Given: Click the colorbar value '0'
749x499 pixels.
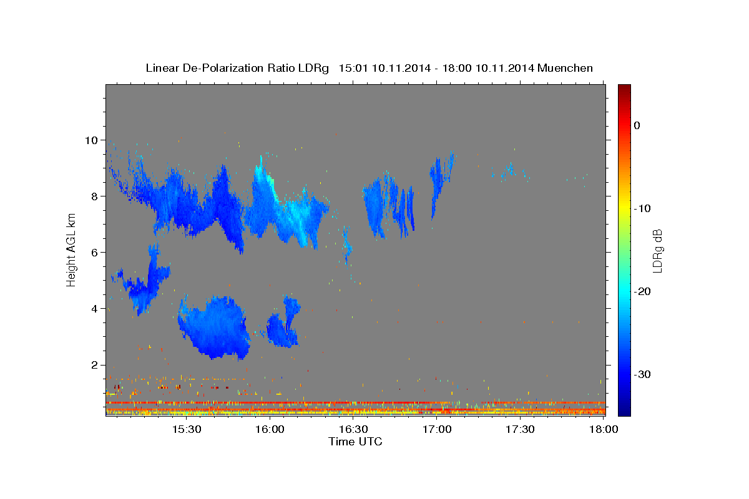Looking at the screenshot, I should coord(637,125).
